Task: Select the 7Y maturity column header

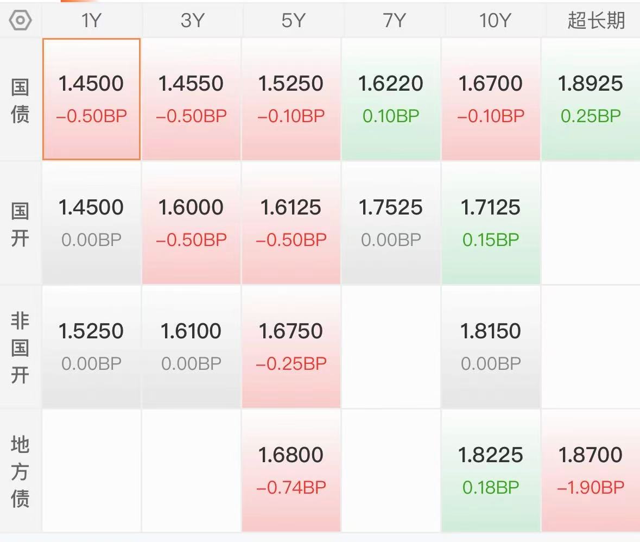Action: (x=394, y=21)
